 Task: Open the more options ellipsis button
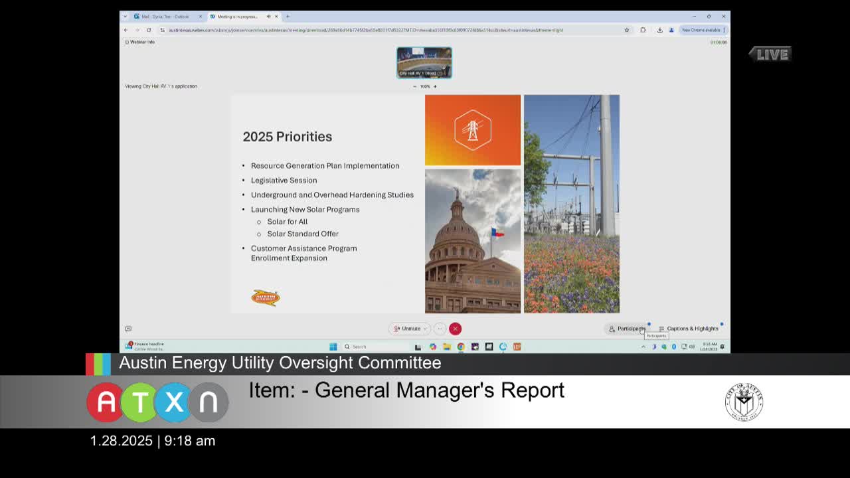tap(440, 329)
